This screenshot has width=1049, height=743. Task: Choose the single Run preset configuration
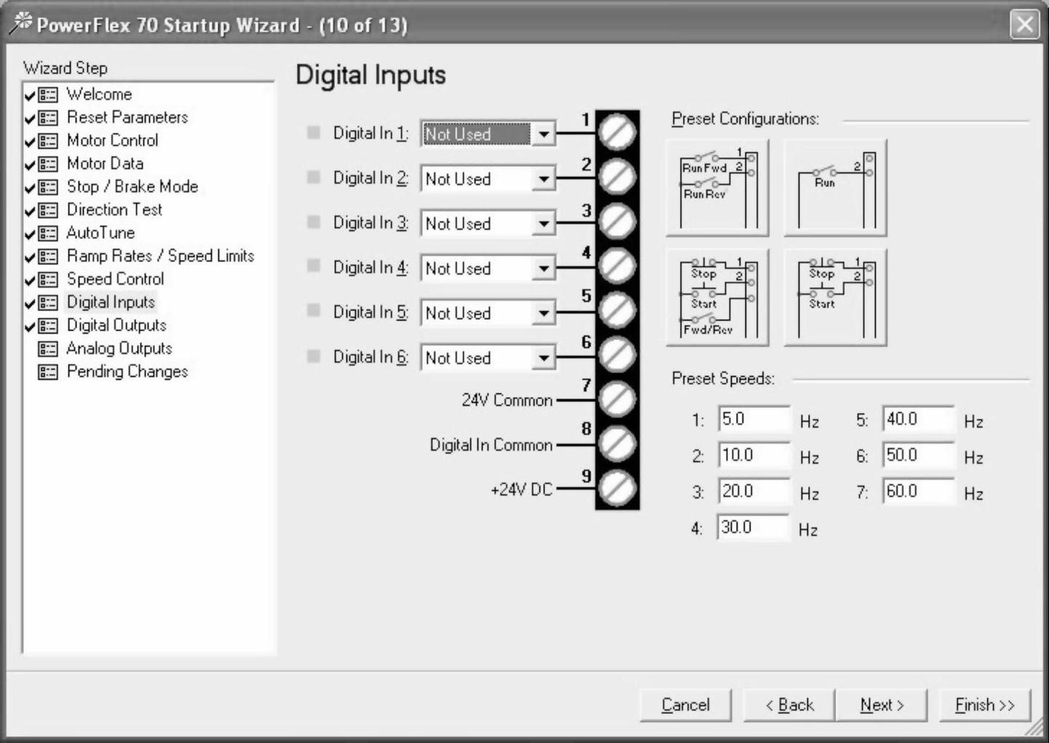(x=835, y=187)
